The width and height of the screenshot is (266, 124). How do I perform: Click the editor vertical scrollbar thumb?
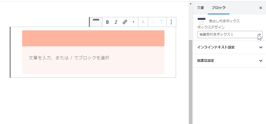click(x=190, y=82)
